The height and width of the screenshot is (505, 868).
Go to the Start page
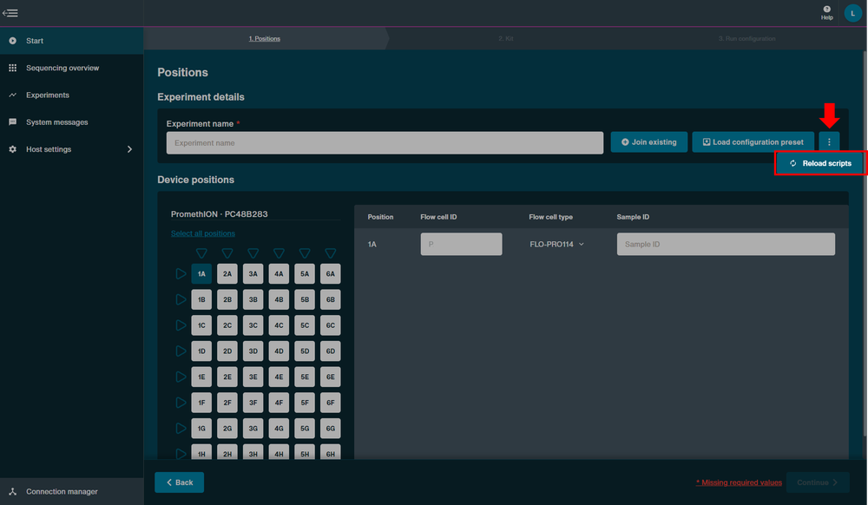click(x=71, y=41)
